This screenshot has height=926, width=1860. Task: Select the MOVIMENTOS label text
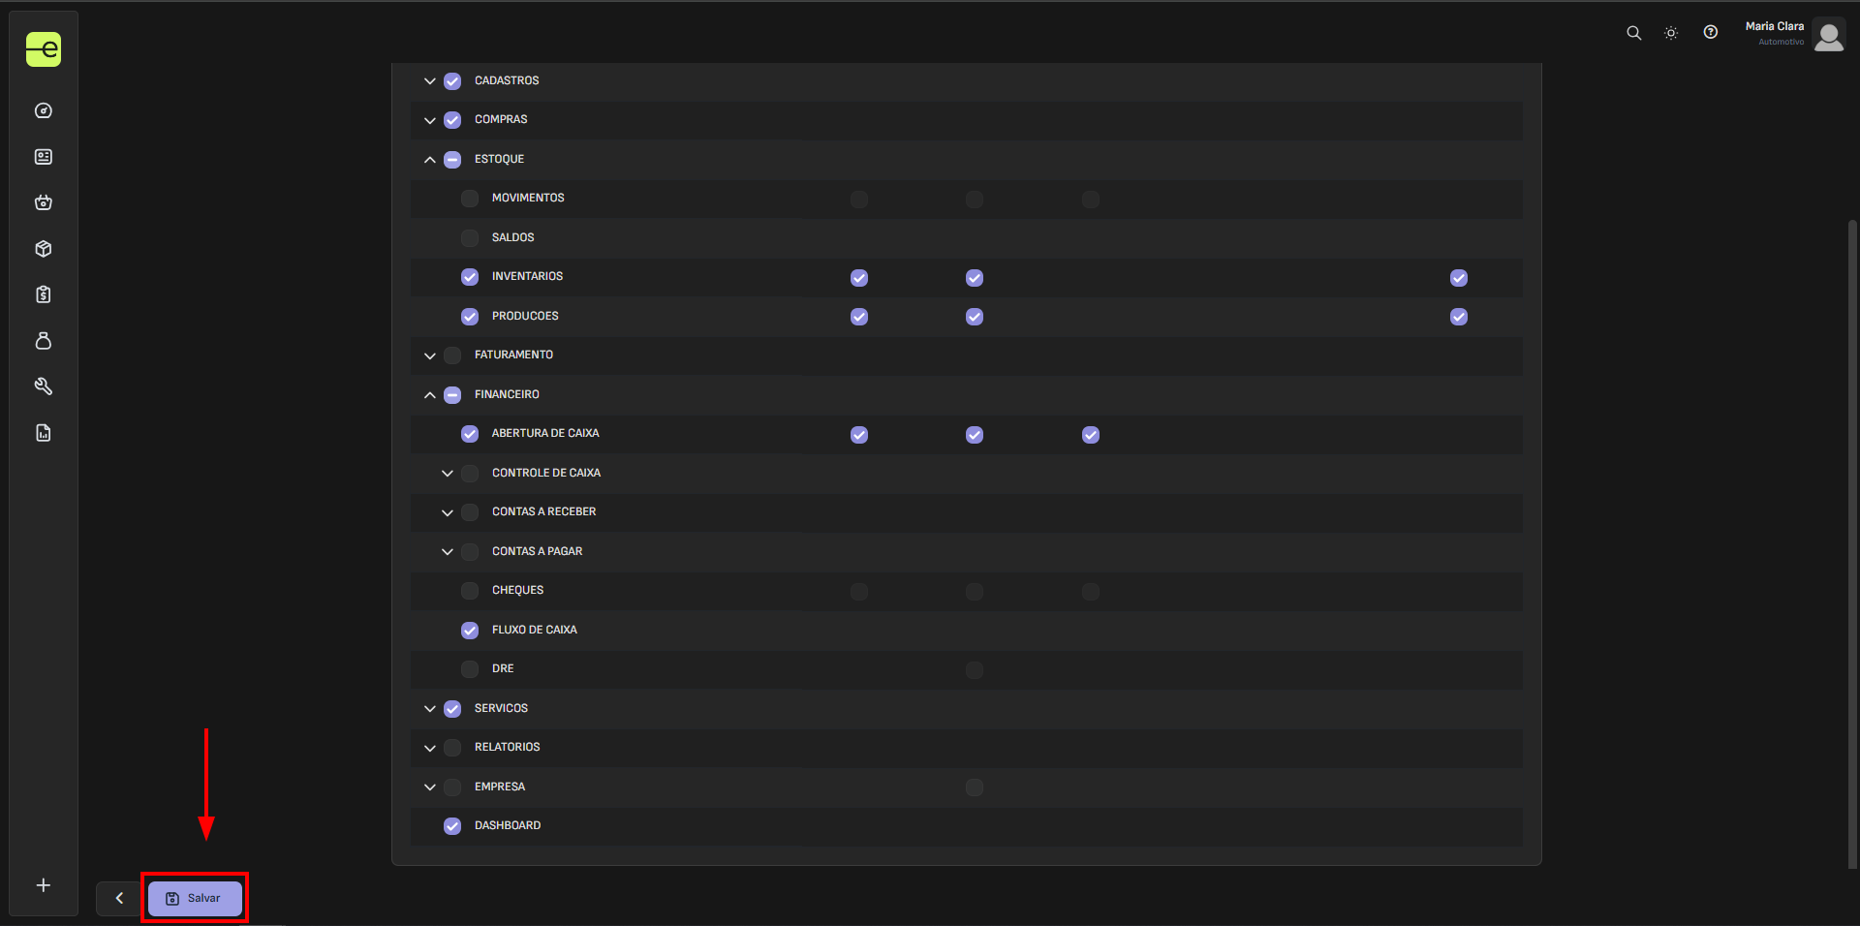point(528,198)
